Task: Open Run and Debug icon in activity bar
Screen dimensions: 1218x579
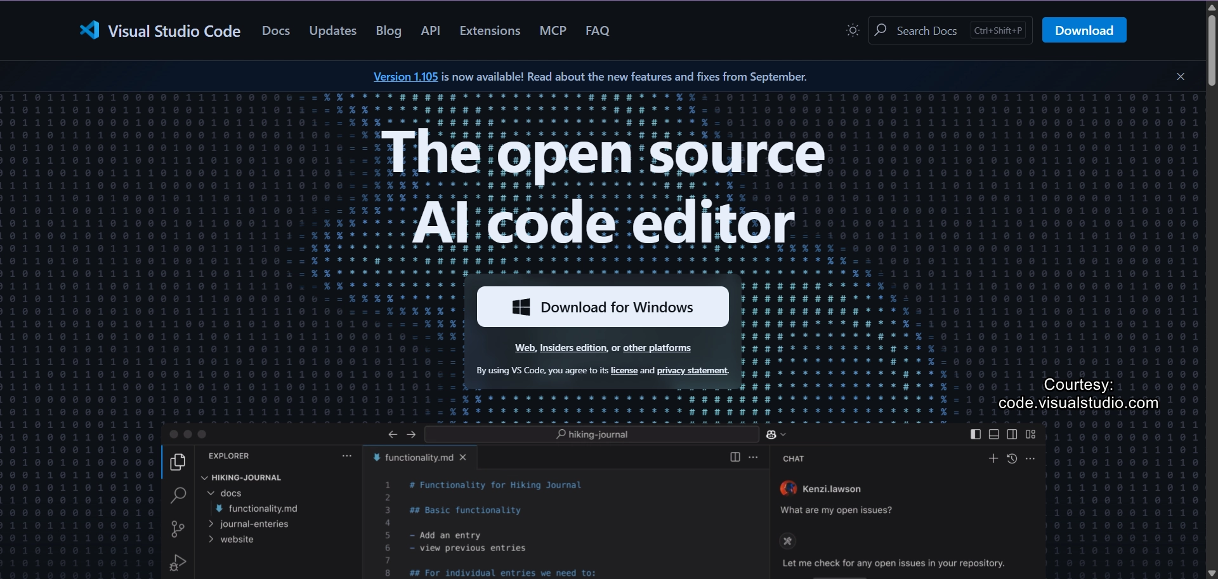Action: (178, 562)
